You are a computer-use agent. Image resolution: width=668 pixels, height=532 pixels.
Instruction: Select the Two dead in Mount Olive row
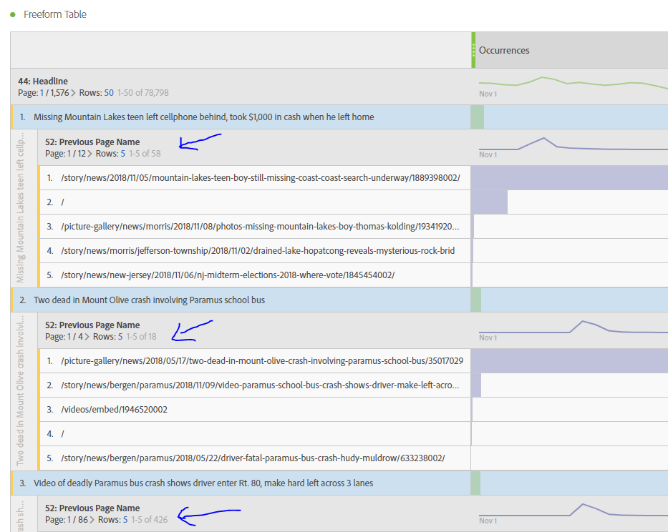click(x=149, y=300)
